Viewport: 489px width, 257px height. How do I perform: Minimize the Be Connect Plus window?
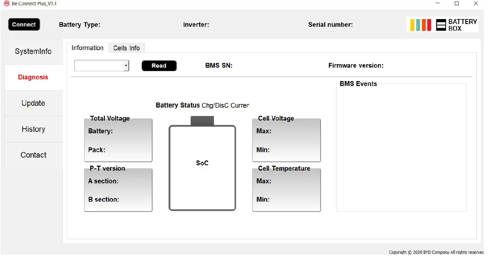(437, 4)
